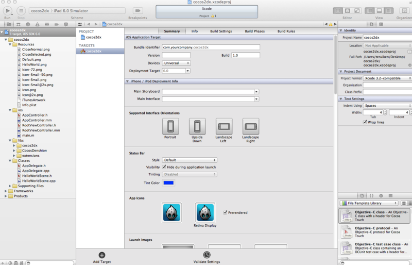Show the Object Library

tap(381, 195)
